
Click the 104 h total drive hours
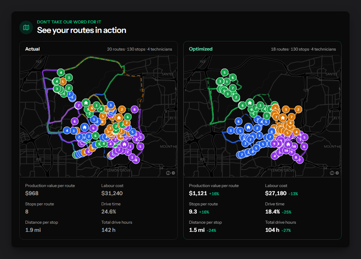(x=272, y=230)
